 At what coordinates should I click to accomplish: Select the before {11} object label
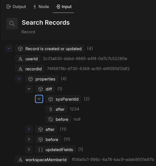(52, 140)
